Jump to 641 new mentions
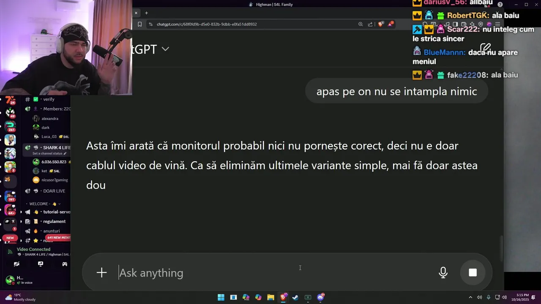541x304 pixels. [x=57, y=238]
